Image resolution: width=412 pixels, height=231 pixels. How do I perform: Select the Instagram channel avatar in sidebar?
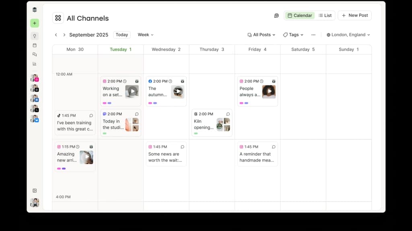point(35,78)
